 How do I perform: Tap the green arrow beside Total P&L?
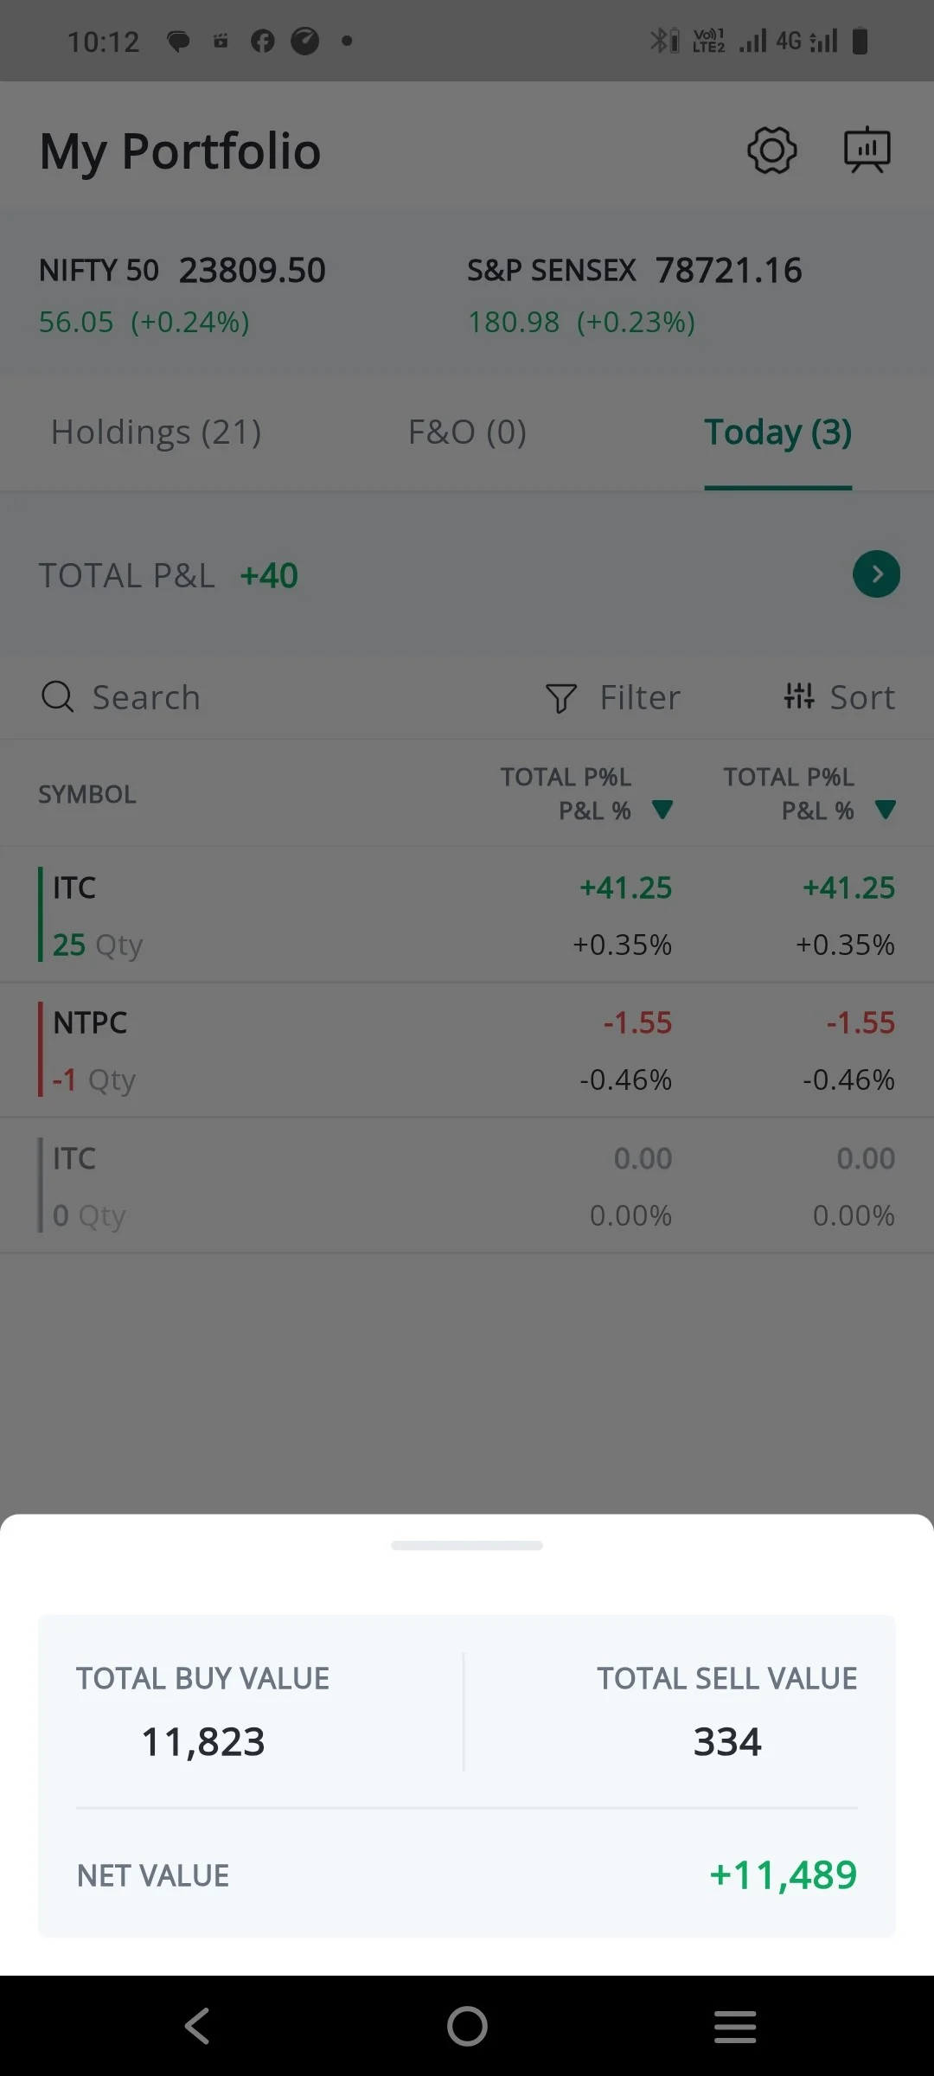876,574
